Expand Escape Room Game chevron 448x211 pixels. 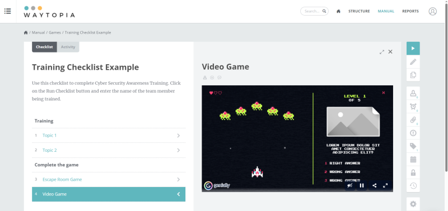tap(178, 179)
